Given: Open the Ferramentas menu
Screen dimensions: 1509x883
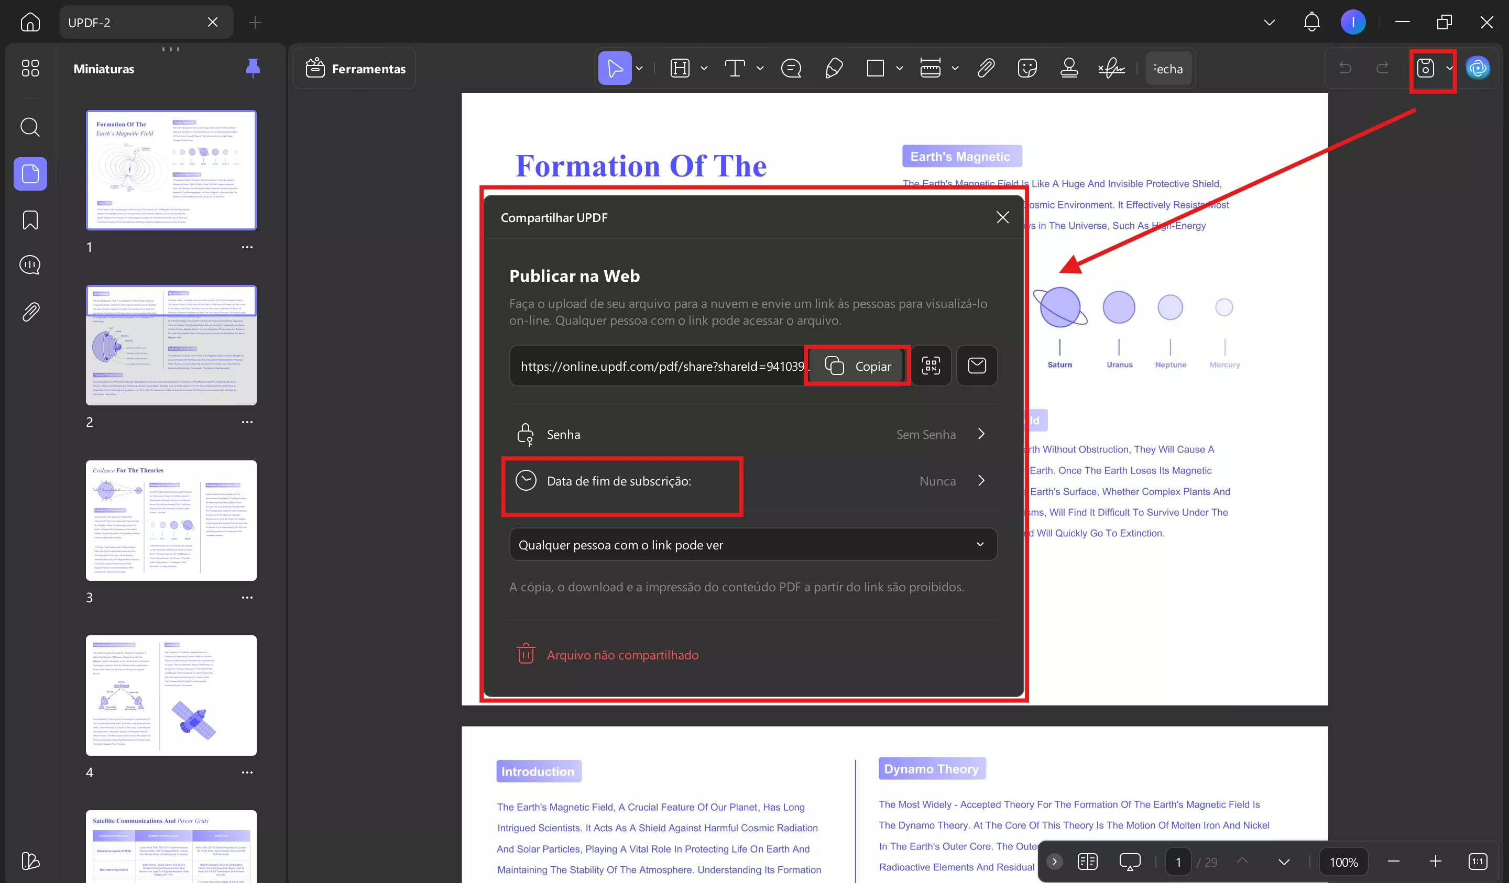Looking at the screenshot, I should click(x=355, y=68).
